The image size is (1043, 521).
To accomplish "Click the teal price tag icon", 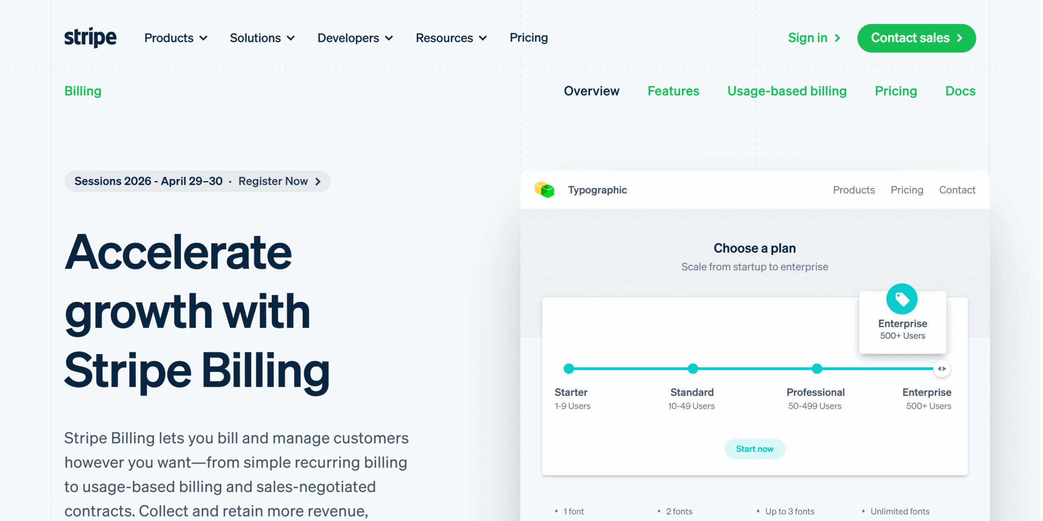I will pyautogui.click(x=902, y=299).
